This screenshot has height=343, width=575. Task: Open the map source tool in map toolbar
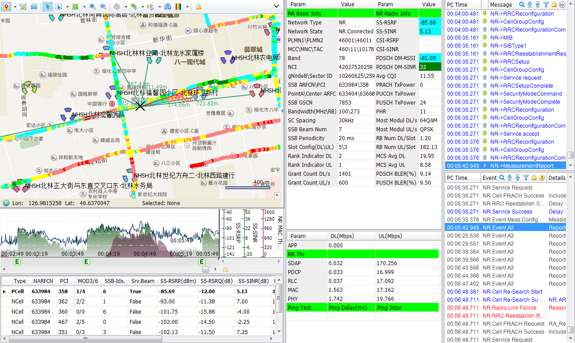(7, 7)
